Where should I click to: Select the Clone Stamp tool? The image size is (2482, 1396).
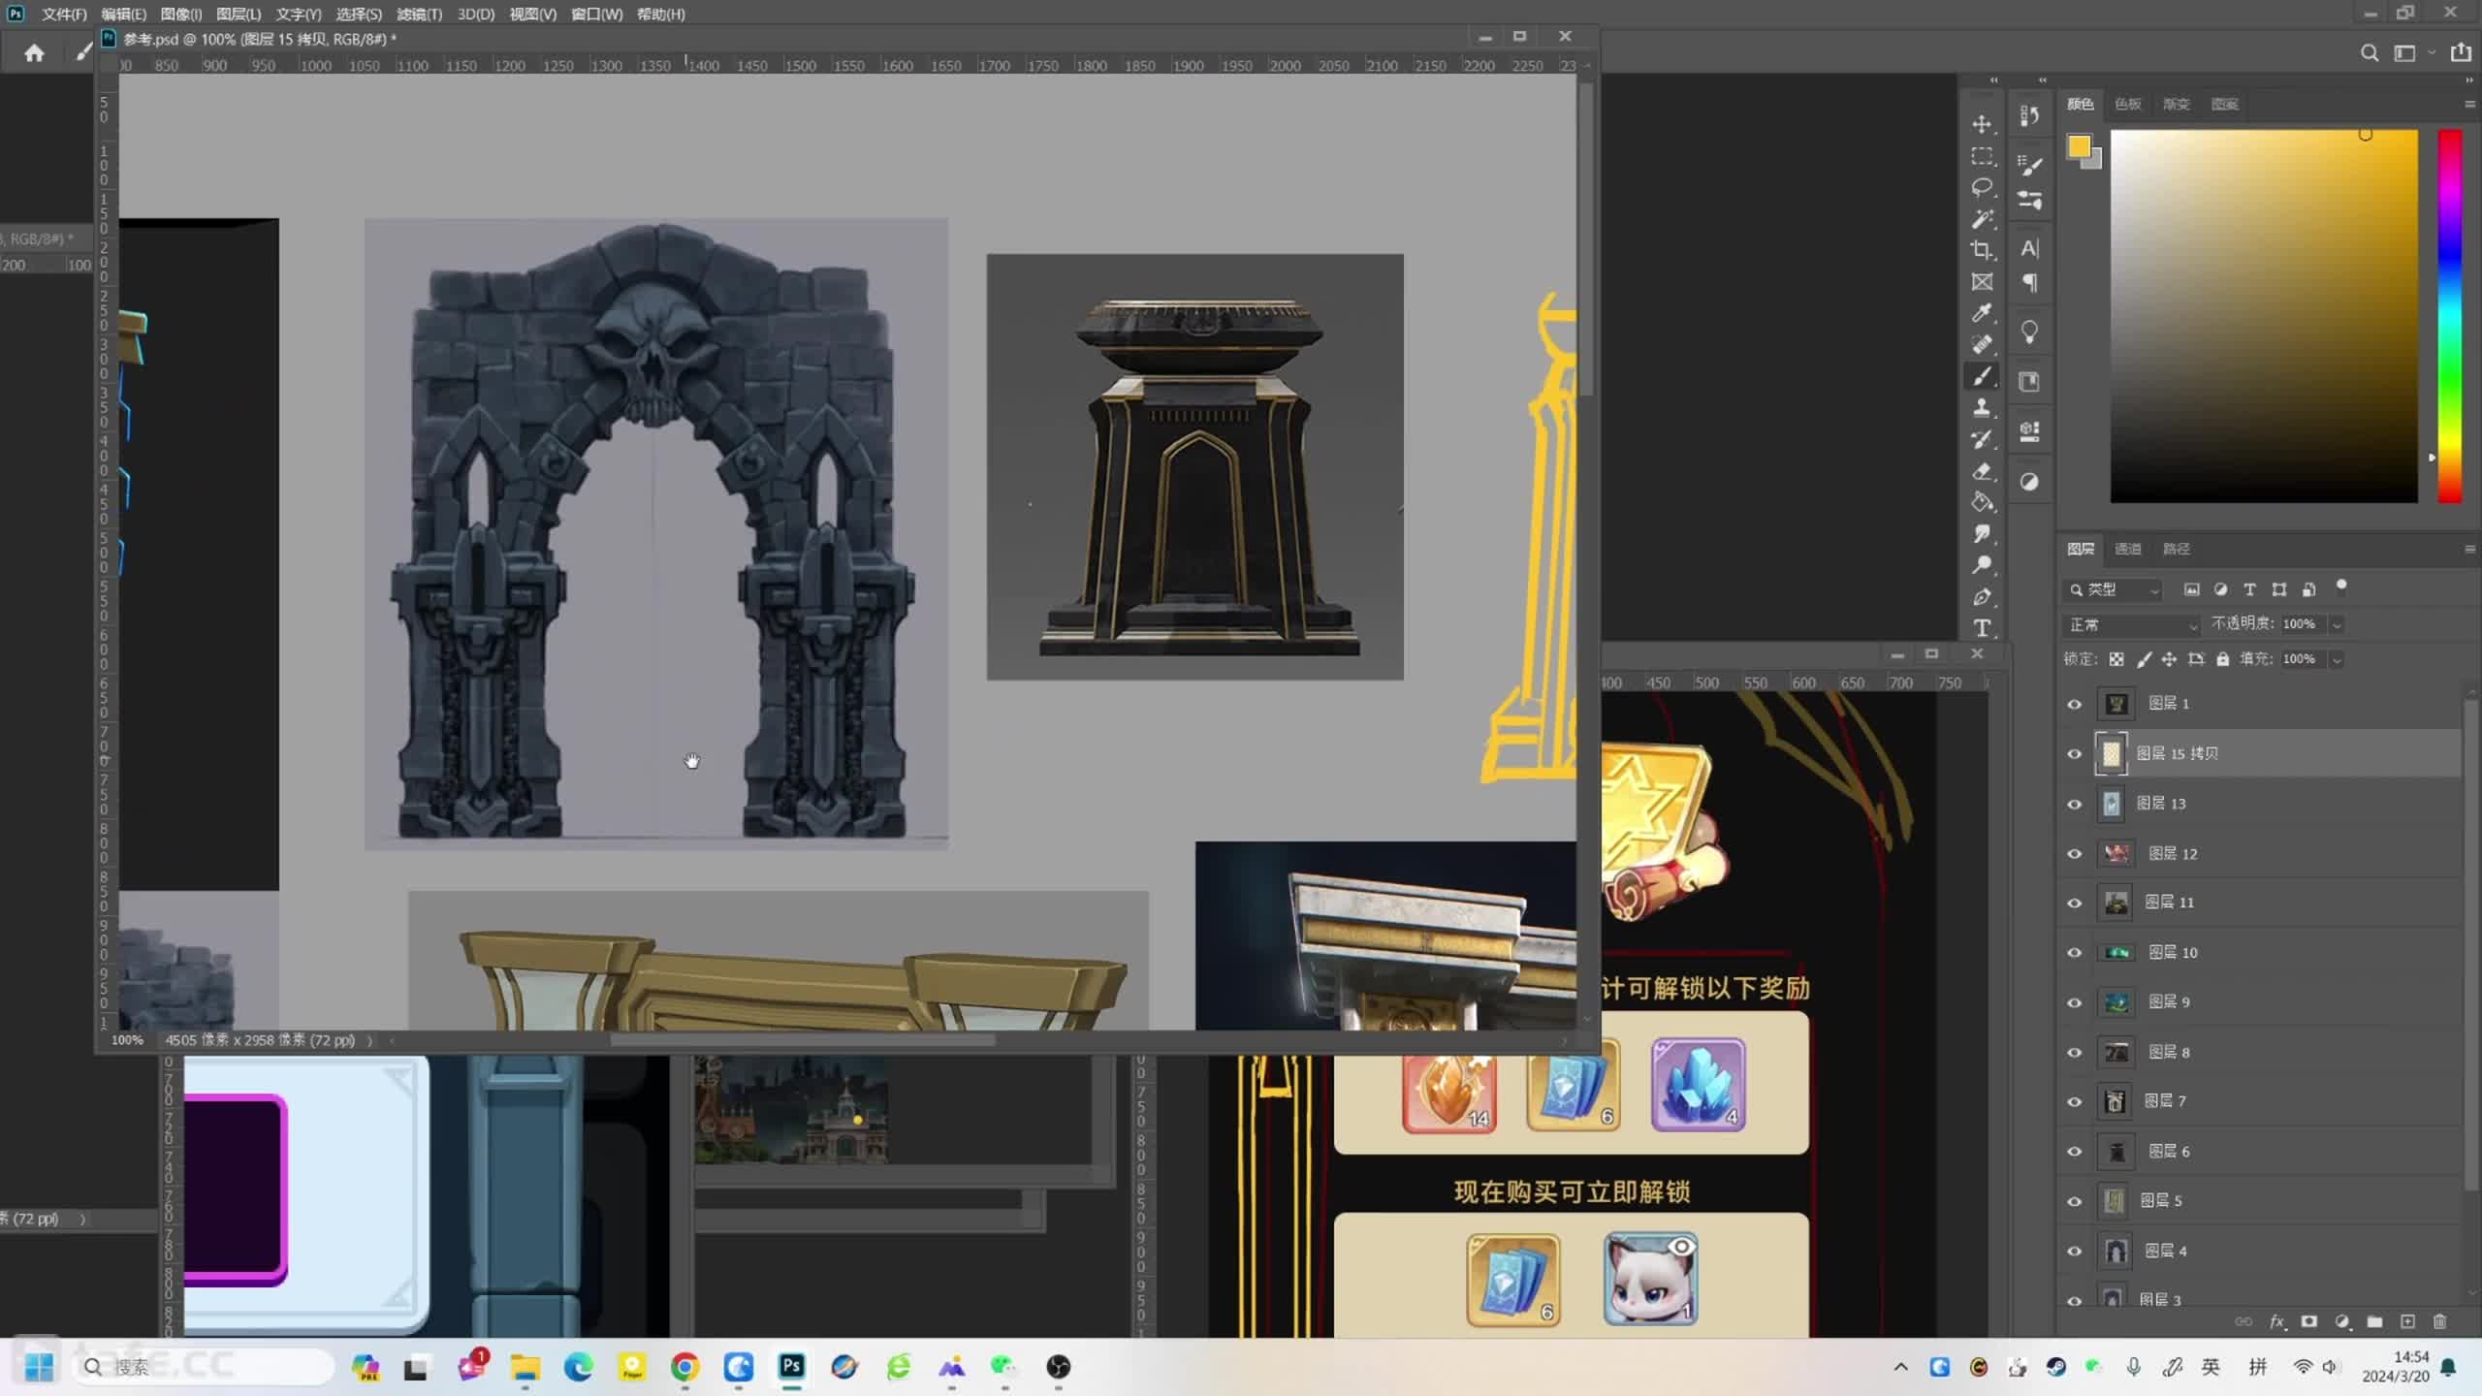[x=1982, y=407]
